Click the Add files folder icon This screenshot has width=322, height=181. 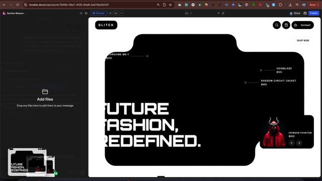tap(45, 92)
